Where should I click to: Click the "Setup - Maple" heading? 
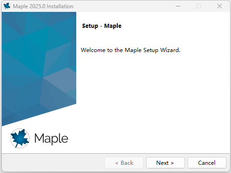[102, 26]
